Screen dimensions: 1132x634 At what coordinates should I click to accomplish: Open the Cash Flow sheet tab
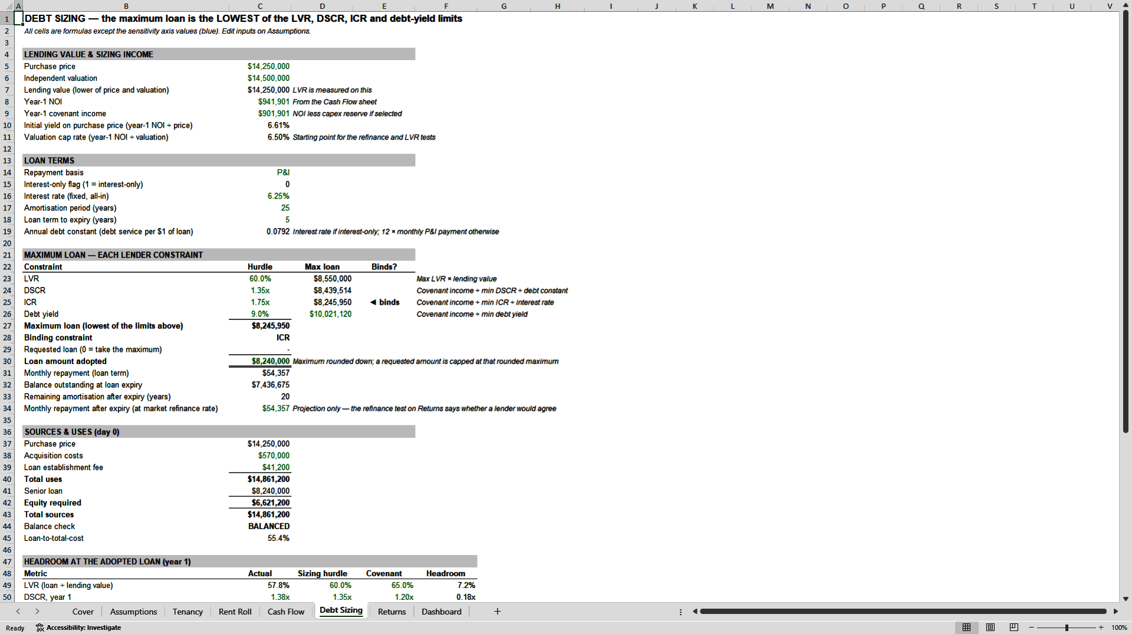pos(286,612)
